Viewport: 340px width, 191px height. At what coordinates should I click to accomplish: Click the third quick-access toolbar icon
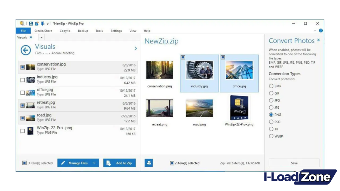42,24
